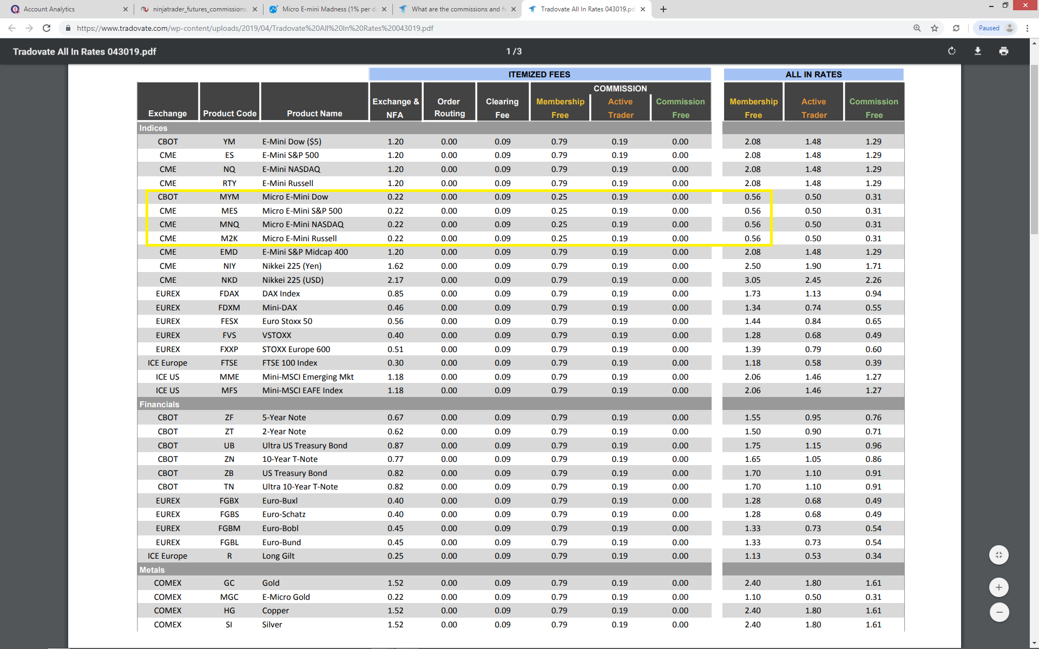Click product name Euro-Schatz
The height and width of the screenshot is (649, 1039).
click(284, 514)
